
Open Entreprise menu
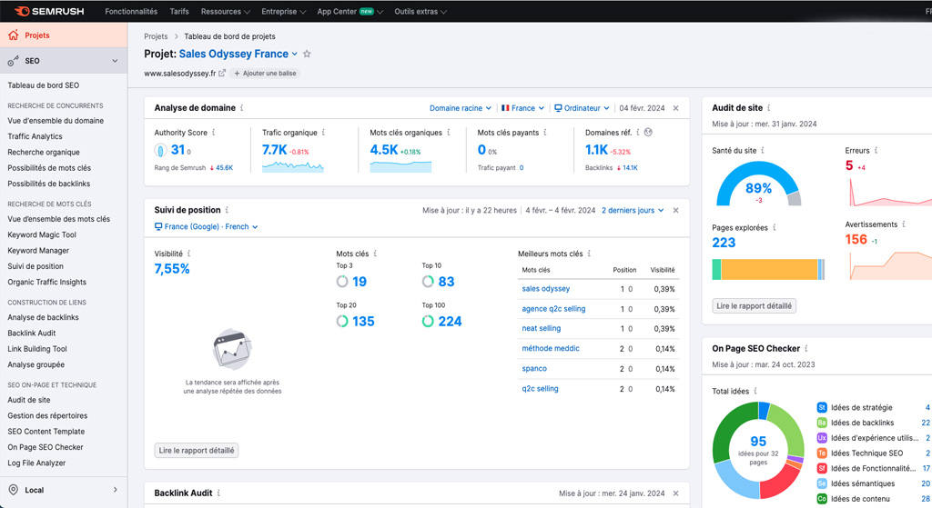tap(284, 11)
